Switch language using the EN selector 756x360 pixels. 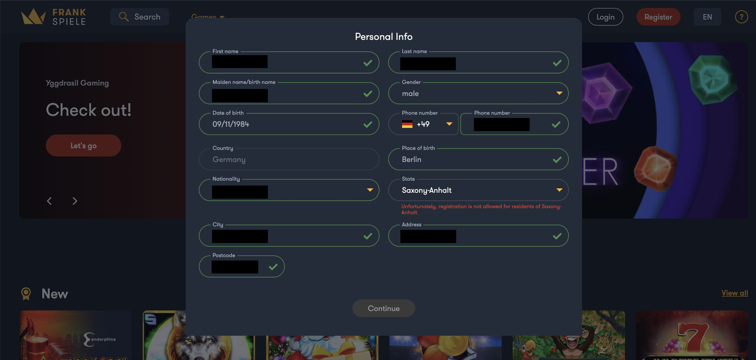point(707,17)
